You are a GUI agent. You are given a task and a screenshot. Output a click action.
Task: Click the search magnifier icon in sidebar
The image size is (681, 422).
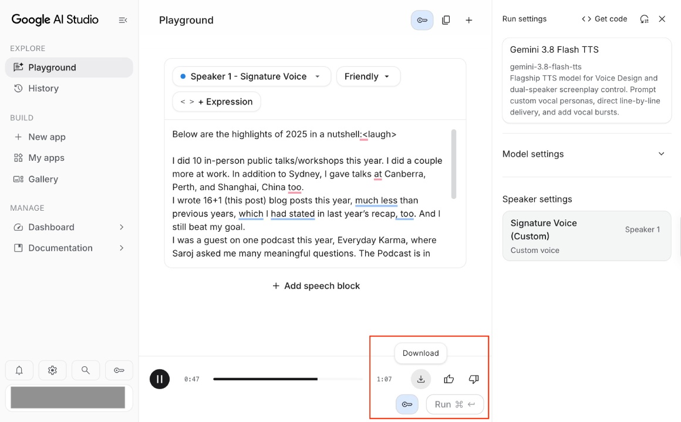point(86,370)
